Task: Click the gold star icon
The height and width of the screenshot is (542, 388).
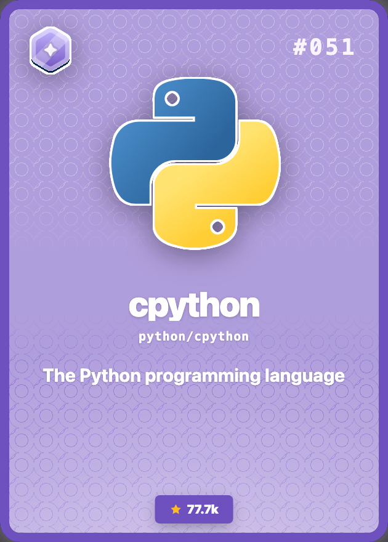Action: 176,509
